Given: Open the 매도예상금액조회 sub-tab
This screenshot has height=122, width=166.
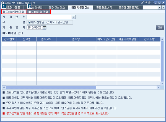Looking at the screenshot, I should tap(14, 12).
